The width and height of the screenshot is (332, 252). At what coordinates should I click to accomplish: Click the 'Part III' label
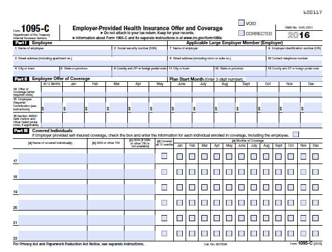tap(21, 130)
